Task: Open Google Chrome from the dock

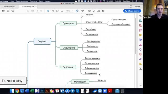Action: tap(17, 91)
